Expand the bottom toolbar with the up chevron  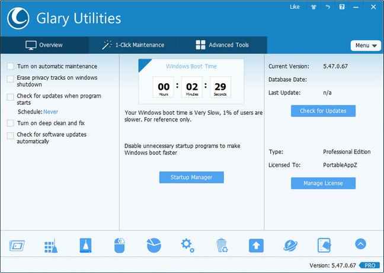click(x=359, y=244)
